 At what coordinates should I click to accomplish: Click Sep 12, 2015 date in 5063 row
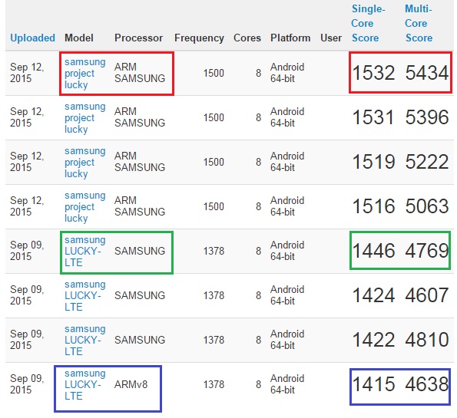(27, 206)
